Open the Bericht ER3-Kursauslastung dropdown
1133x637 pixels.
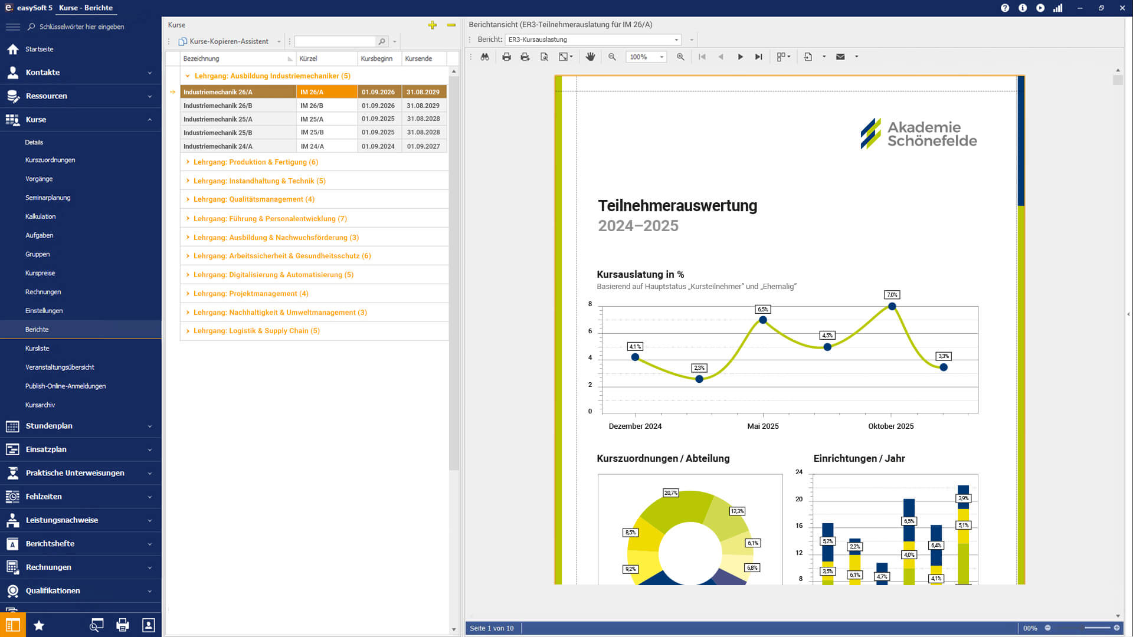point(676,40)
